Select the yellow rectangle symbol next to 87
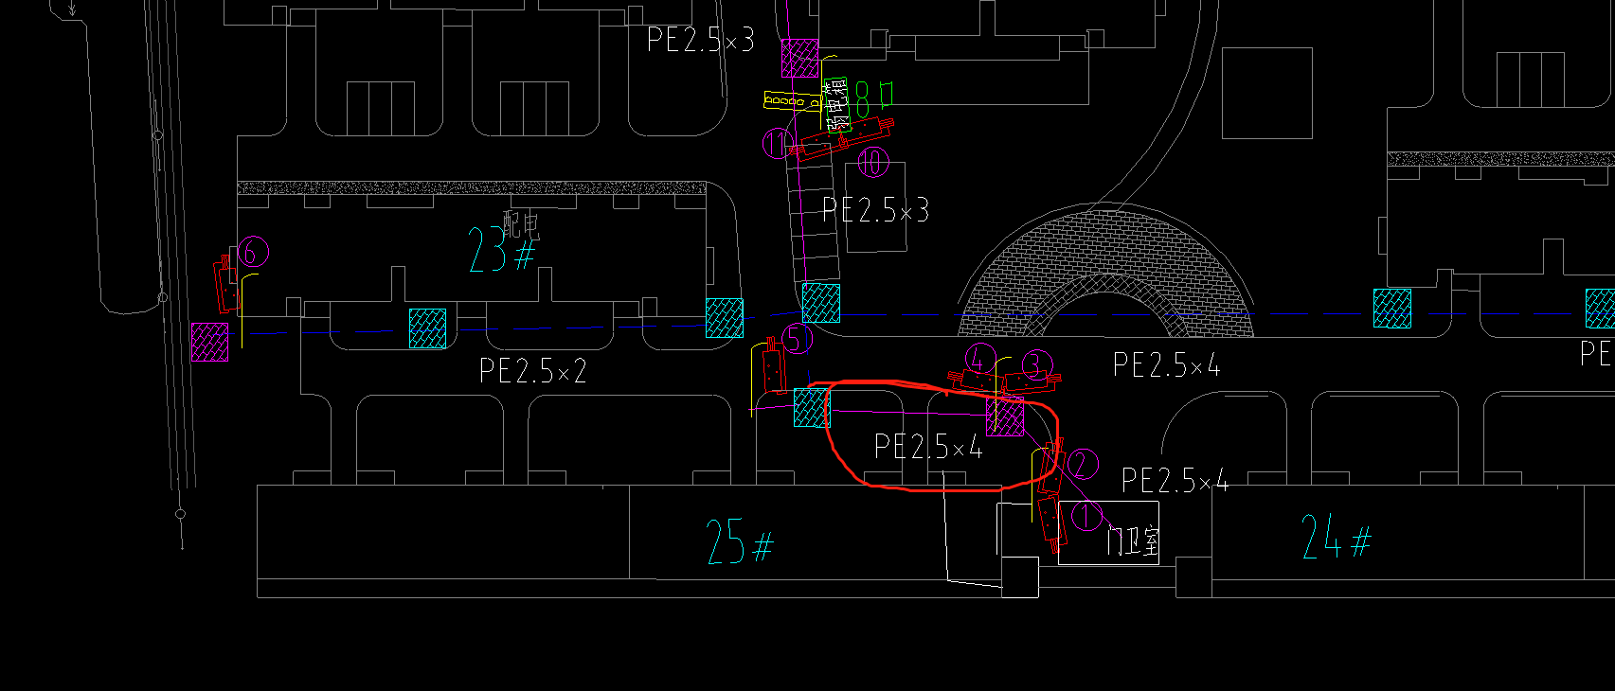Viewport: 1615px width, 691px height. (x=793, y=100)
